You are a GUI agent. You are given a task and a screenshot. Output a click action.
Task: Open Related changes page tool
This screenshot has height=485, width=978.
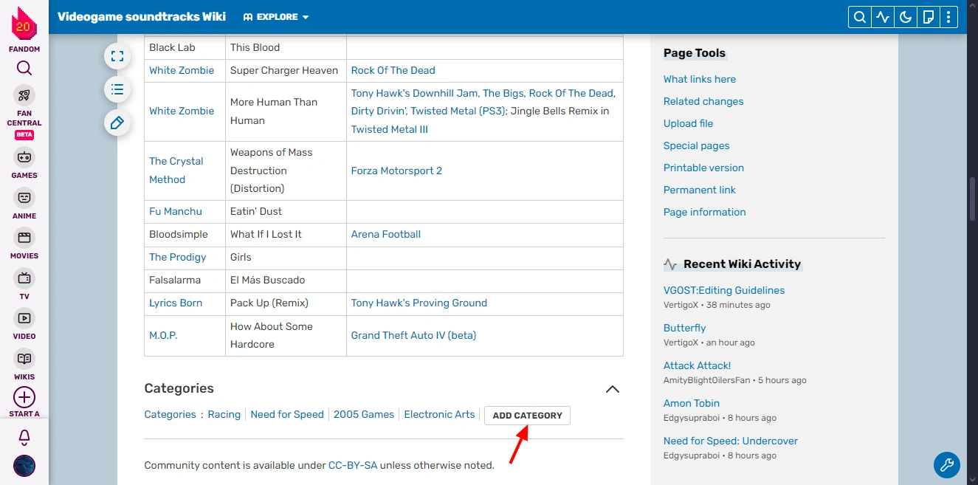point(703,101)
